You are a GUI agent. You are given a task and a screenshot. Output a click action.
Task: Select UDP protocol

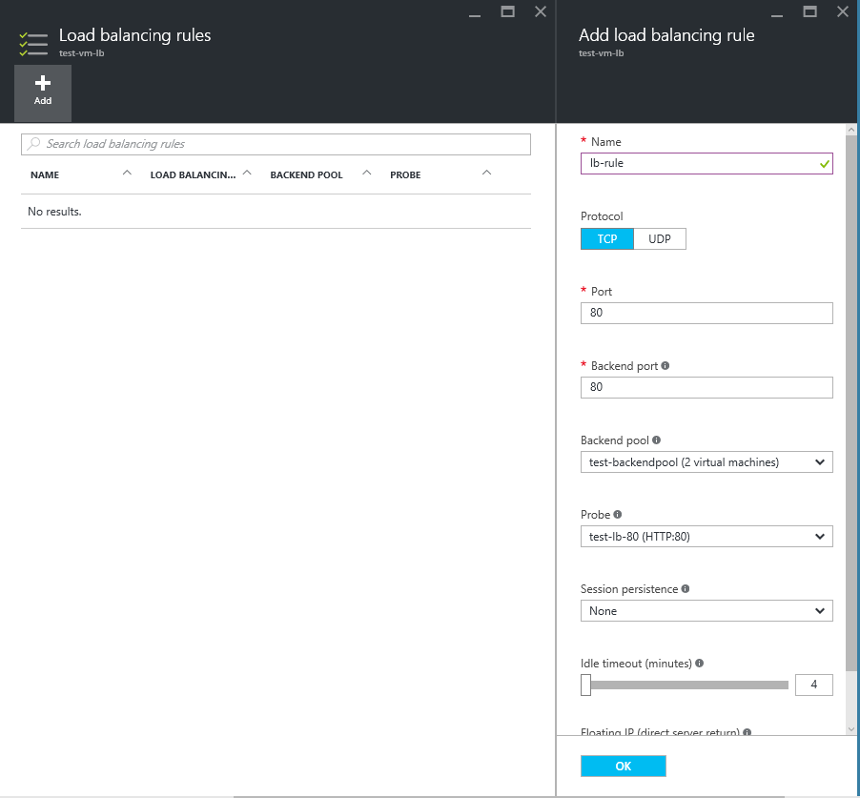pos(660,239)
